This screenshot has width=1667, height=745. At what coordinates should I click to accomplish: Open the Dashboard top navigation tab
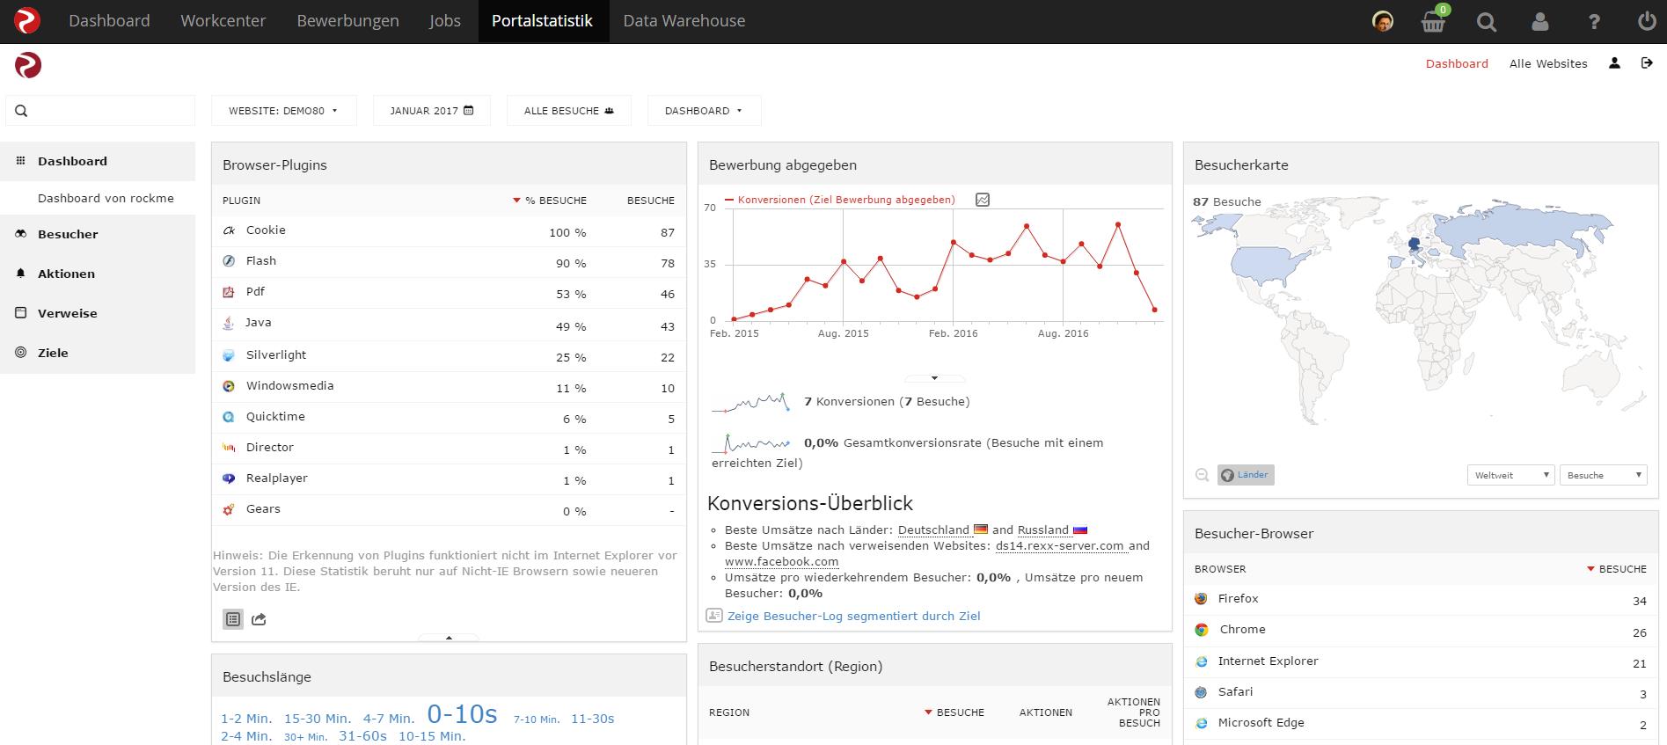point(109,21)
